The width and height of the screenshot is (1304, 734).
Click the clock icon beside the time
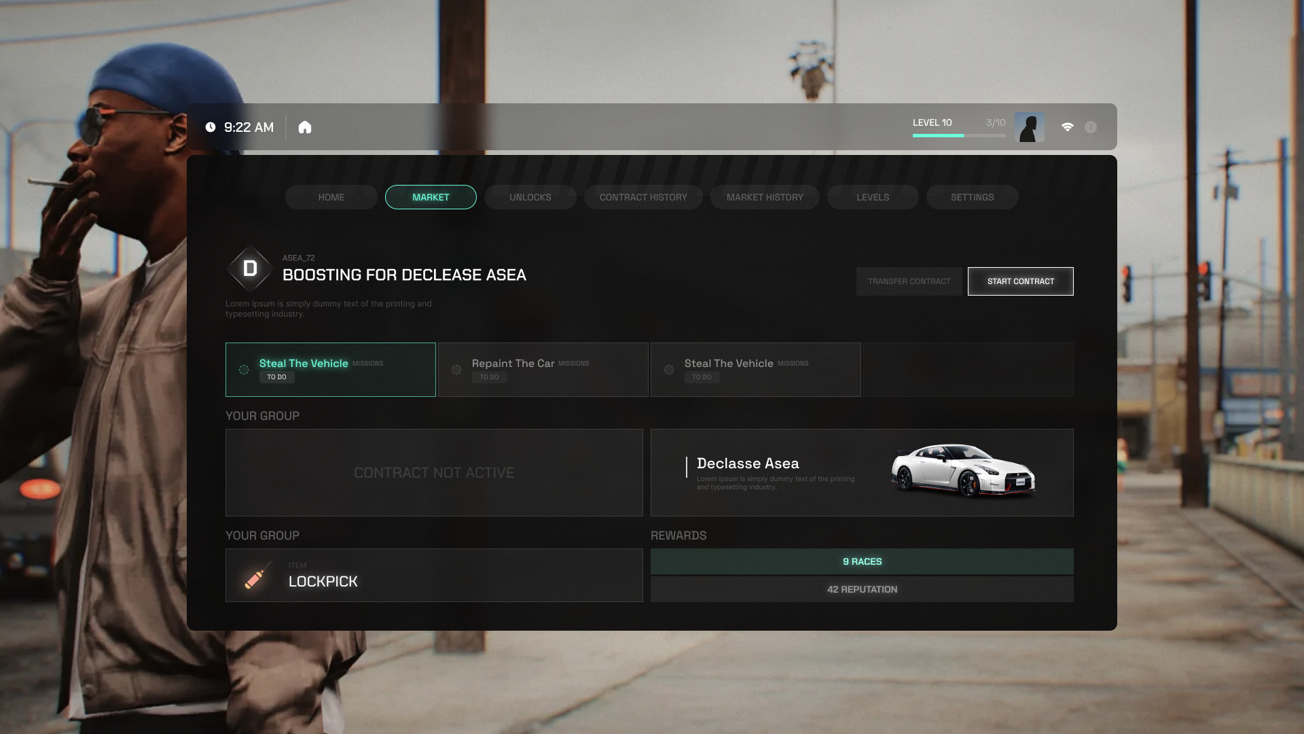(x=211, y=127)
